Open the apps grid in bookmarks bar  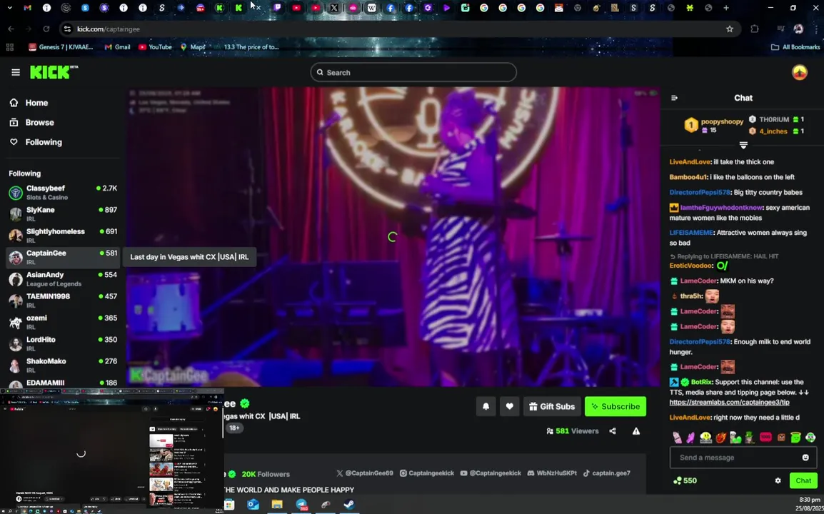(9, 47)
